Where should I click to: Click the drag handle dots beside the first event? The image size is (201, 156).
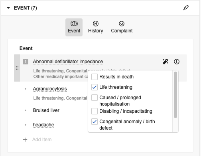17,68
